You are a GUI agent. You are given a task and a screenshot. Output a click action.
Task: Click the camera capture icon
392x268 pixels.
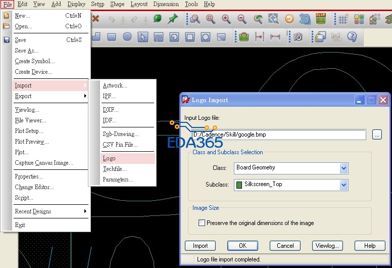(298, 37)
